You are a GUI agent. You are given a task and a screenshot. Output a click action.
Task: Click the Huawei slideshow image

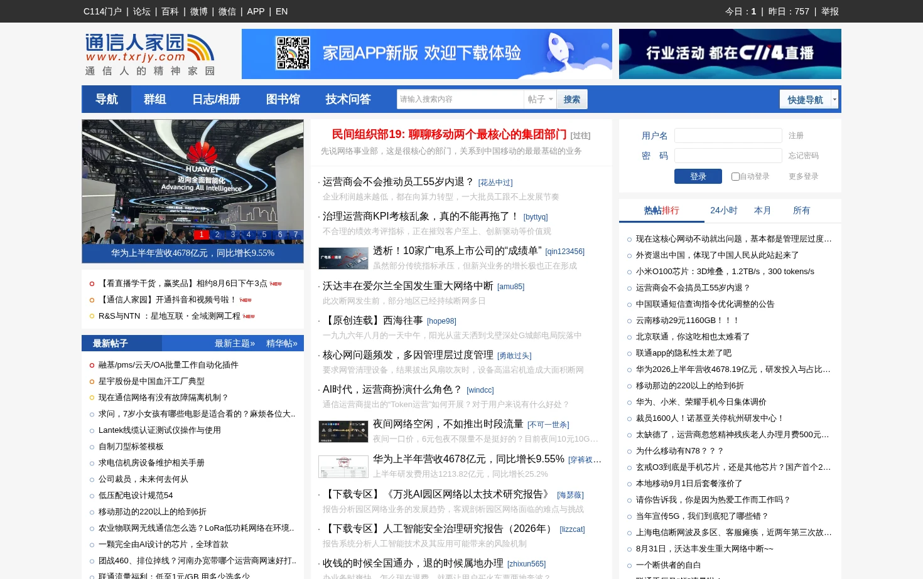(193, 182)
